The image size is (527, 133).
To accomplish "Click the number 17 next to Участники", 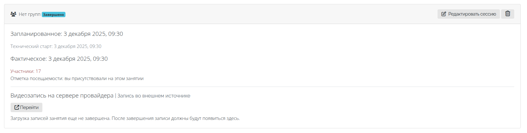I will [38, 71].
